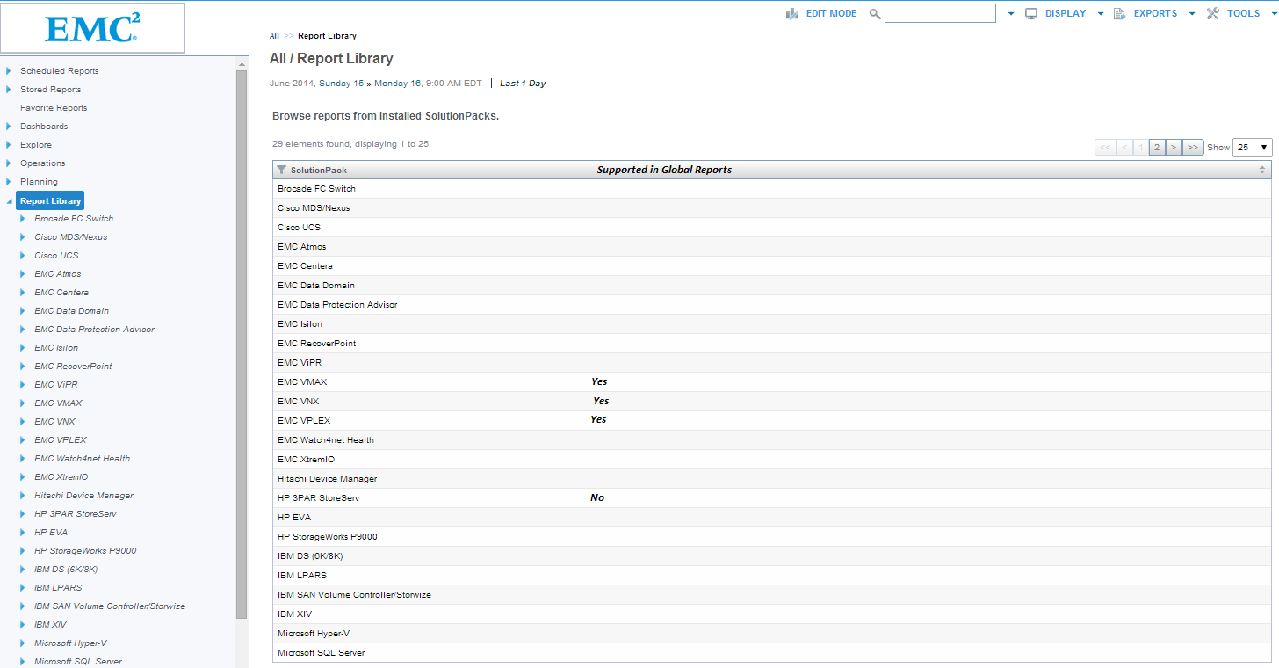This screenshot has height=668, width=1279.
Task: Click the table sort arrows icon
Action: point(1262,170)
